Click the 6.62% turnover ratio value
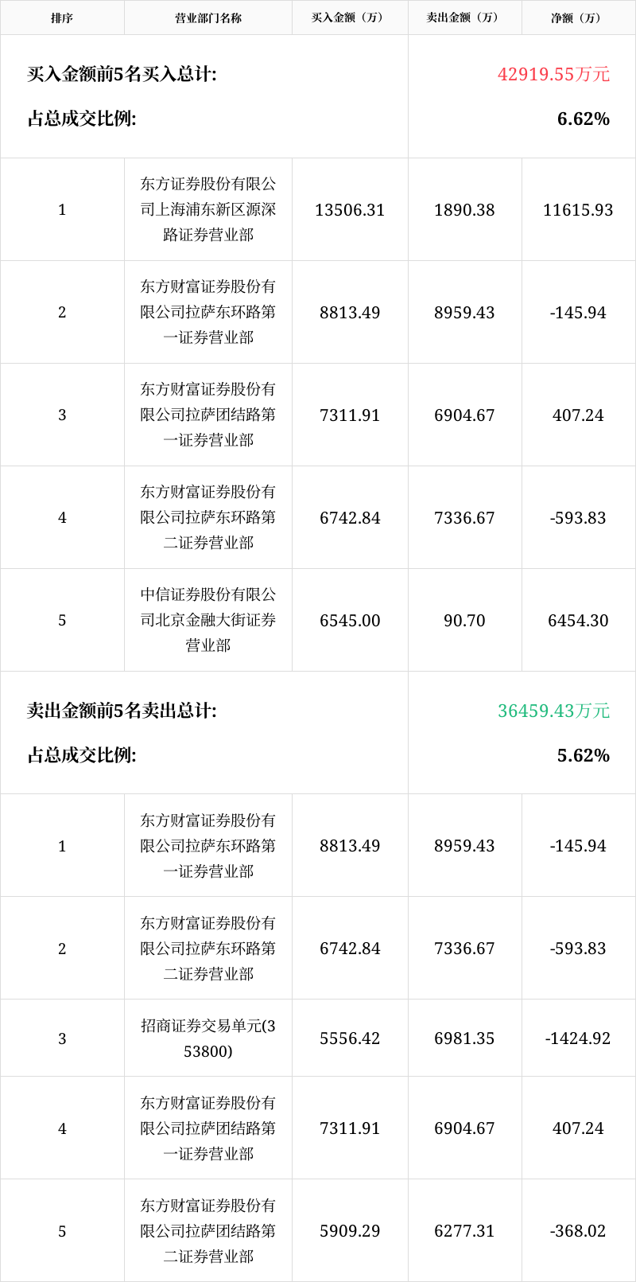Screen dimensions: 636x1282 pyautogui.click(x=583, y=119)
